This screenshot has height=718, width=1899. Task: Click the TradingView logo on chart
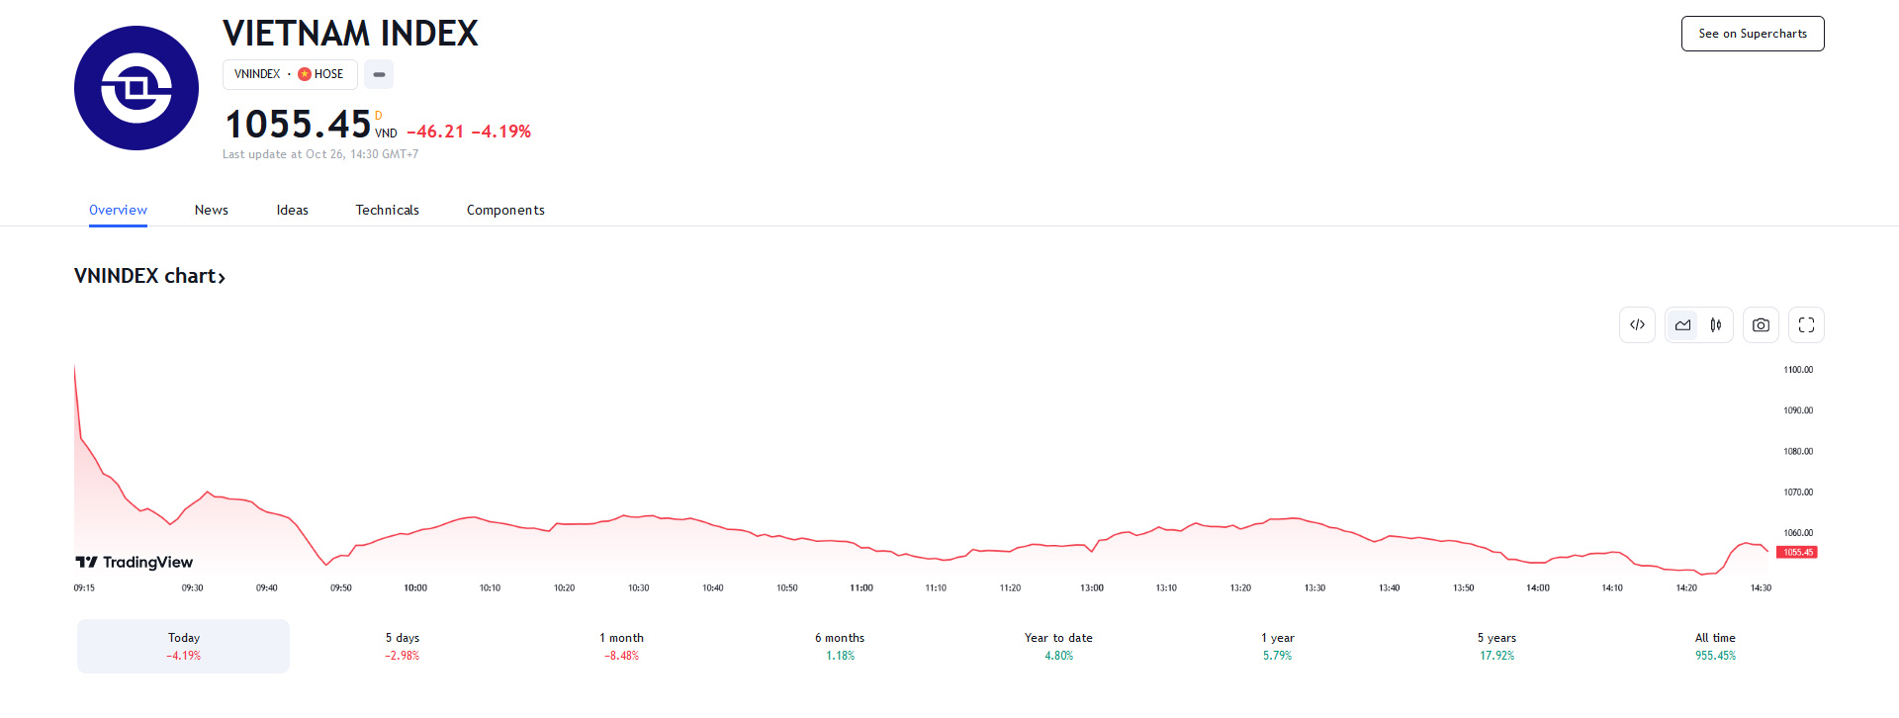point(135,562)
